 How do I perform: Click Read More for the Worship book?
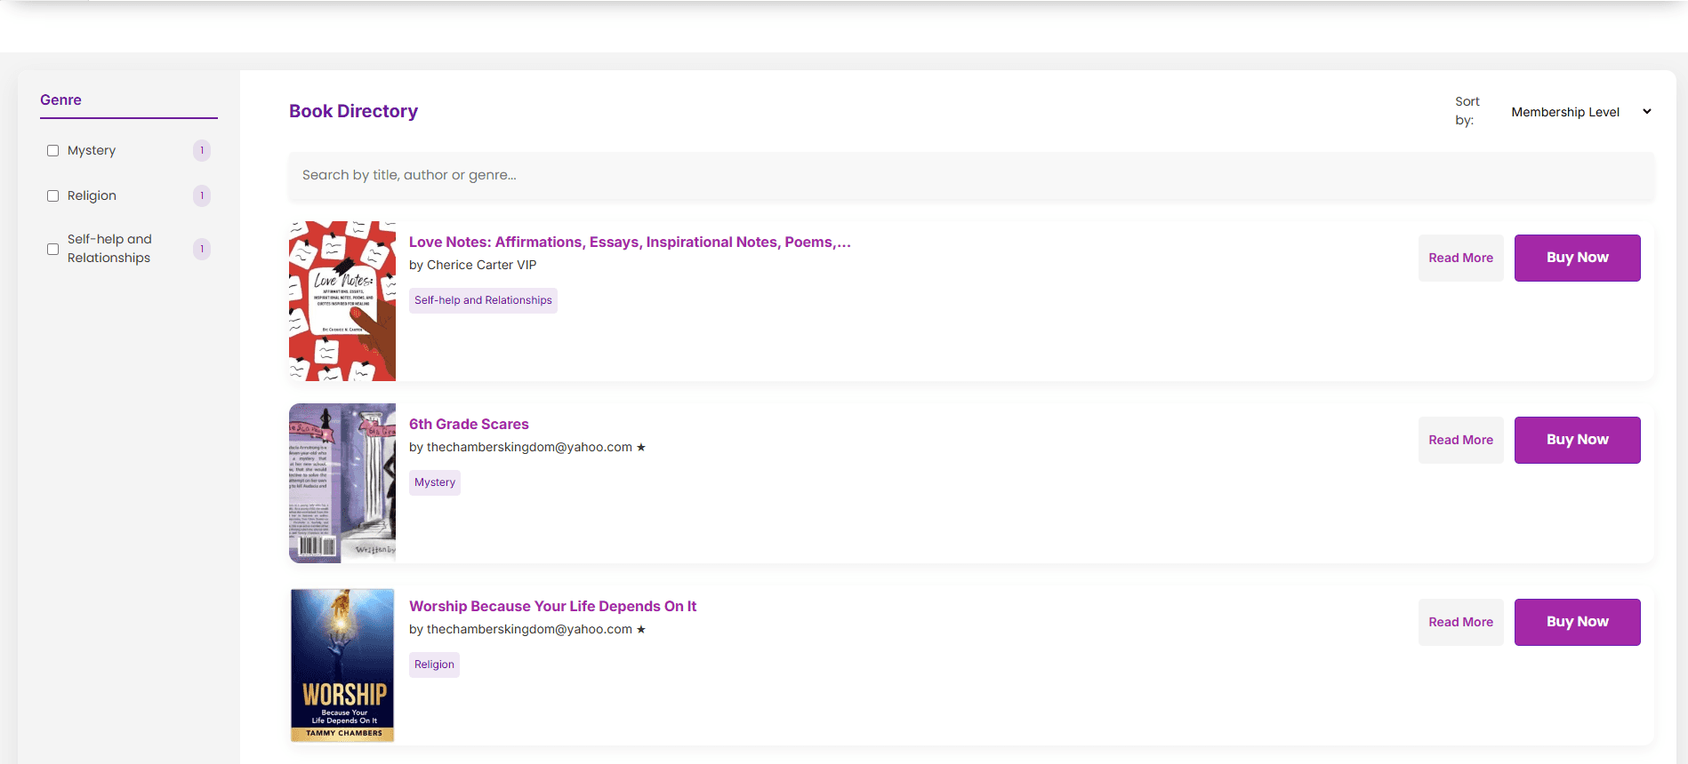[1460, 622]
